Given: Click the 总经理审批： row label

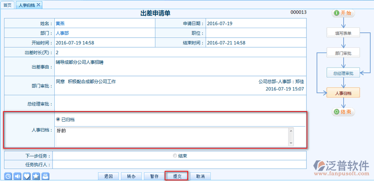Looking at the screenshot, I should [x=40, y=104].
